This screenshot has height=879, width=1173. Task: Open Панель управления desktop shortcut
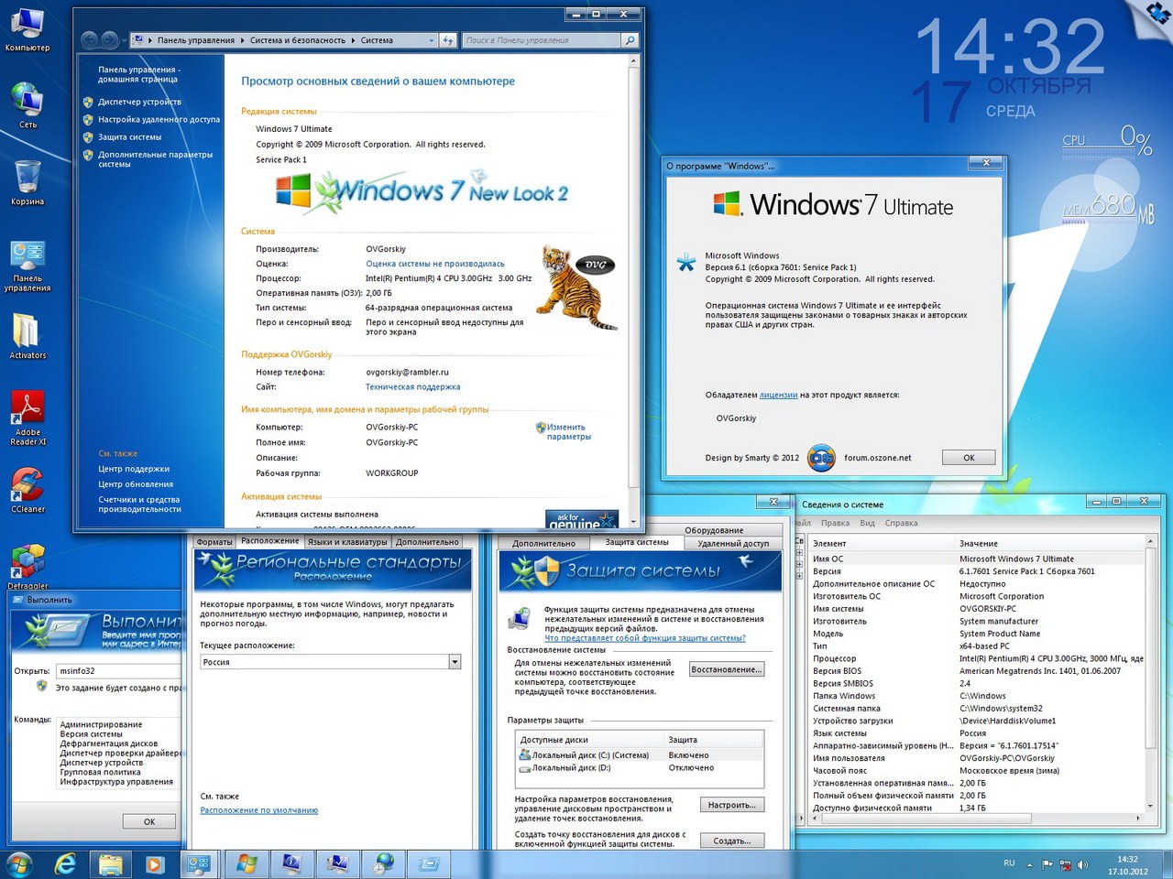point(27,266)
